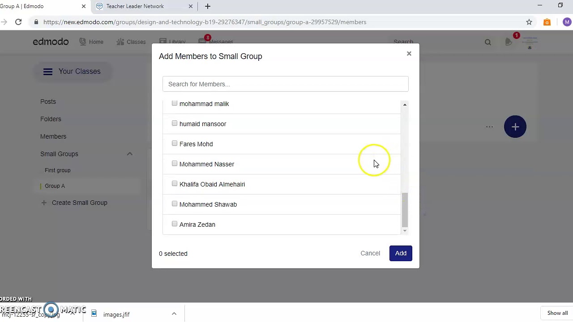Image resolution: width=573 pixels, height=322 pixels.
Task: Bookmark this page with the star icon
Action: click(529, 22)
